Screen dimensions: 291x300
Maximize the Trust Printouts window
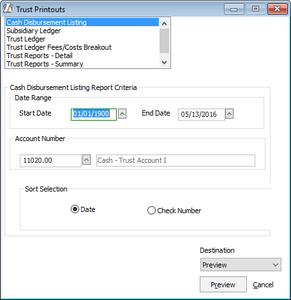click(x=255, y=9)
